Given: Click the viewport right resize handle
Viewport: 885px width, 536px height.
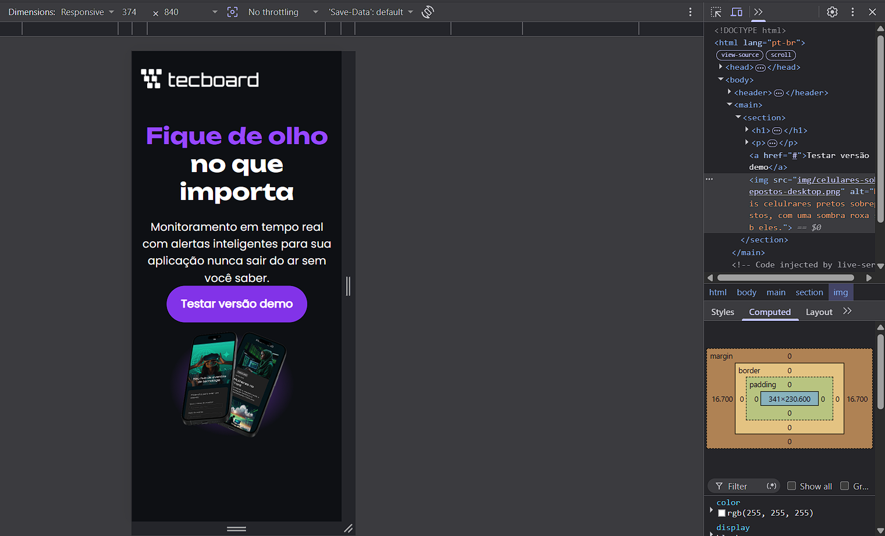Looking at the screenshot, I should pos(348,286).
